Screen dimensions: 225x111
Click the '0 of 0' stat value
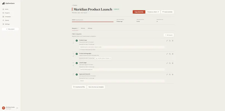(138, 22)
